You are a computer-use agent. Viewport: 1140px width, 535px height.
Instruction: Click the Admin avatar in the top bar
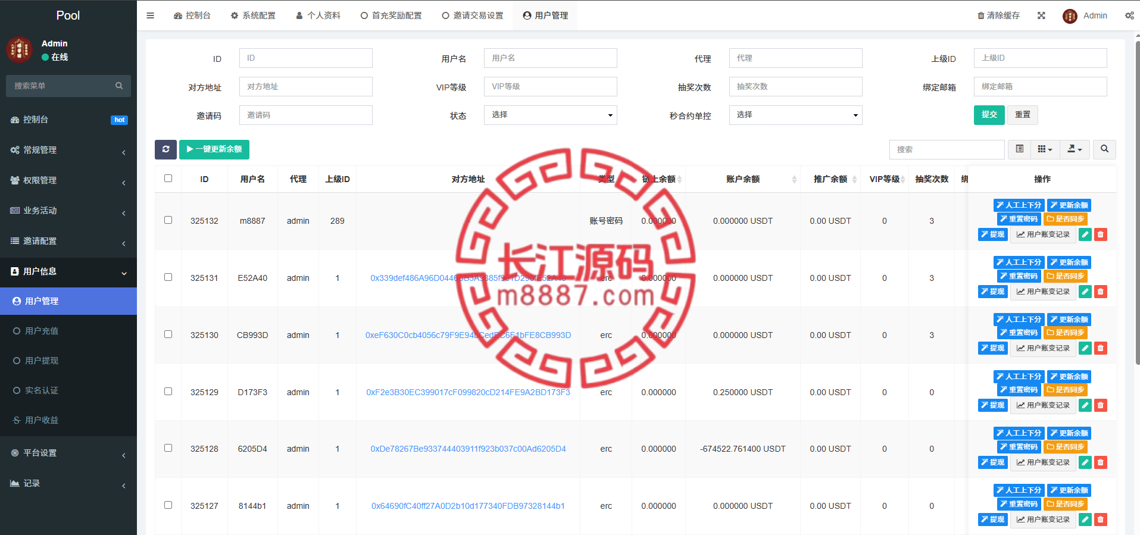1070,16
